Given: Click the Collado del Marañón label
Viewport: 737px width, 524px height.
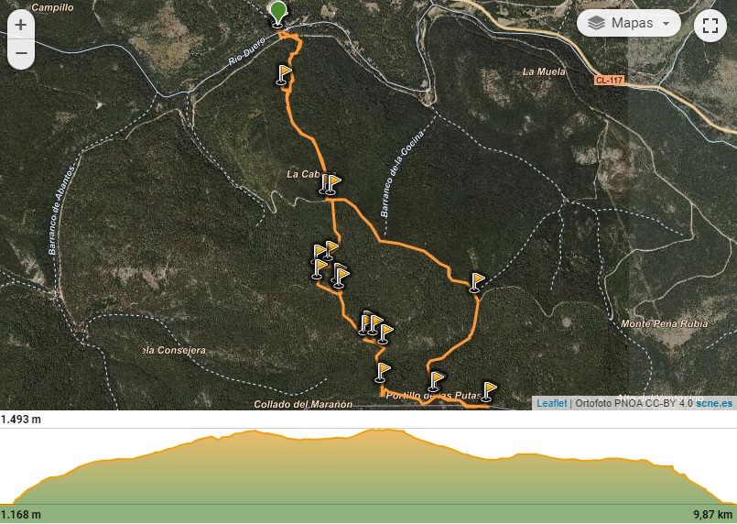Looking at the screenshot, I should (303, 404).
